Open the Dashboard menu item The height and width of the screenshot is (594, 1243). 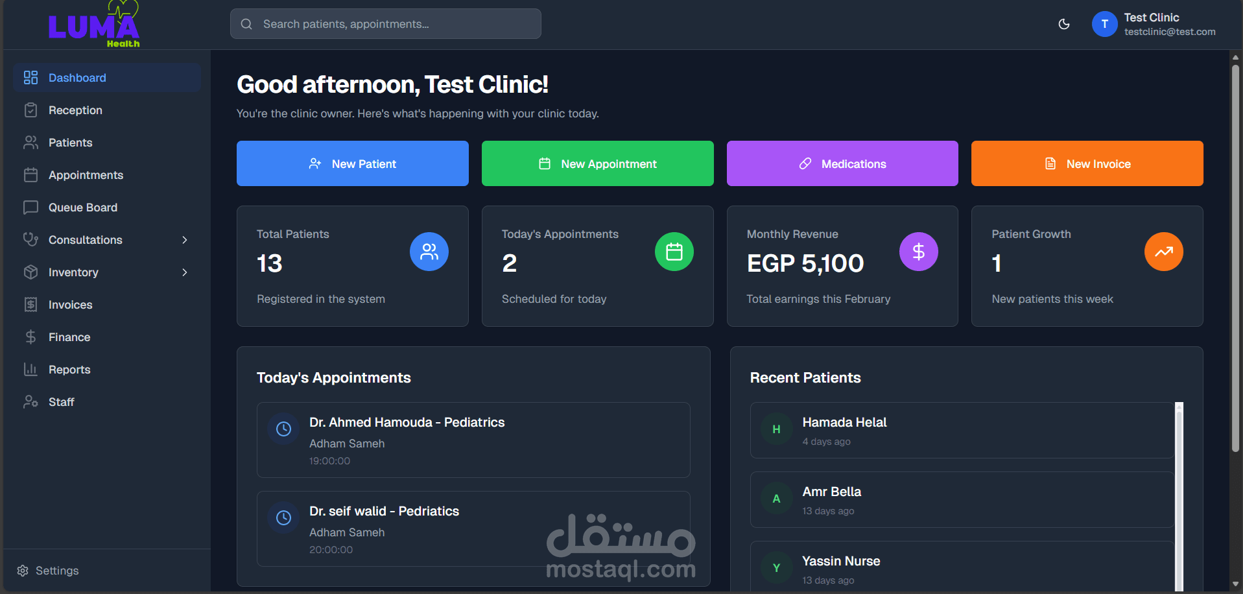(107, 78)
